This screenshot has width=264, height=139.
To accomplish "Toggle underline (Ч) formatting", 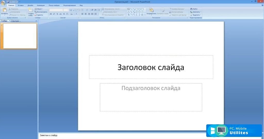I will click(57, 14).
